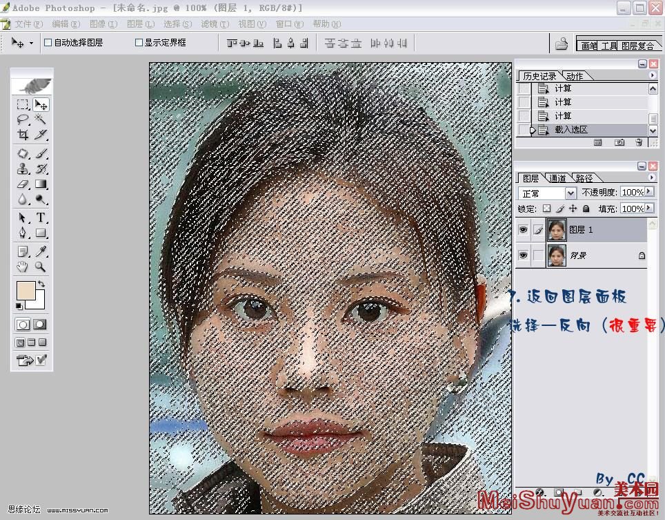Viewport: 665px width, 520px height.
Task: Open the file browser from options bar
Action: (562, 44)
